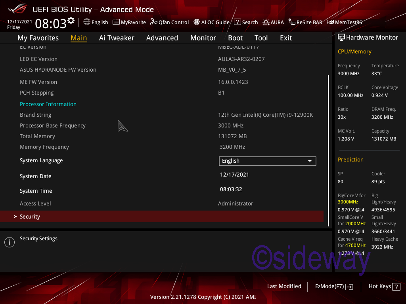
Task: Click the Hot Keys question-mark icon
Action: tap(396, 287)
